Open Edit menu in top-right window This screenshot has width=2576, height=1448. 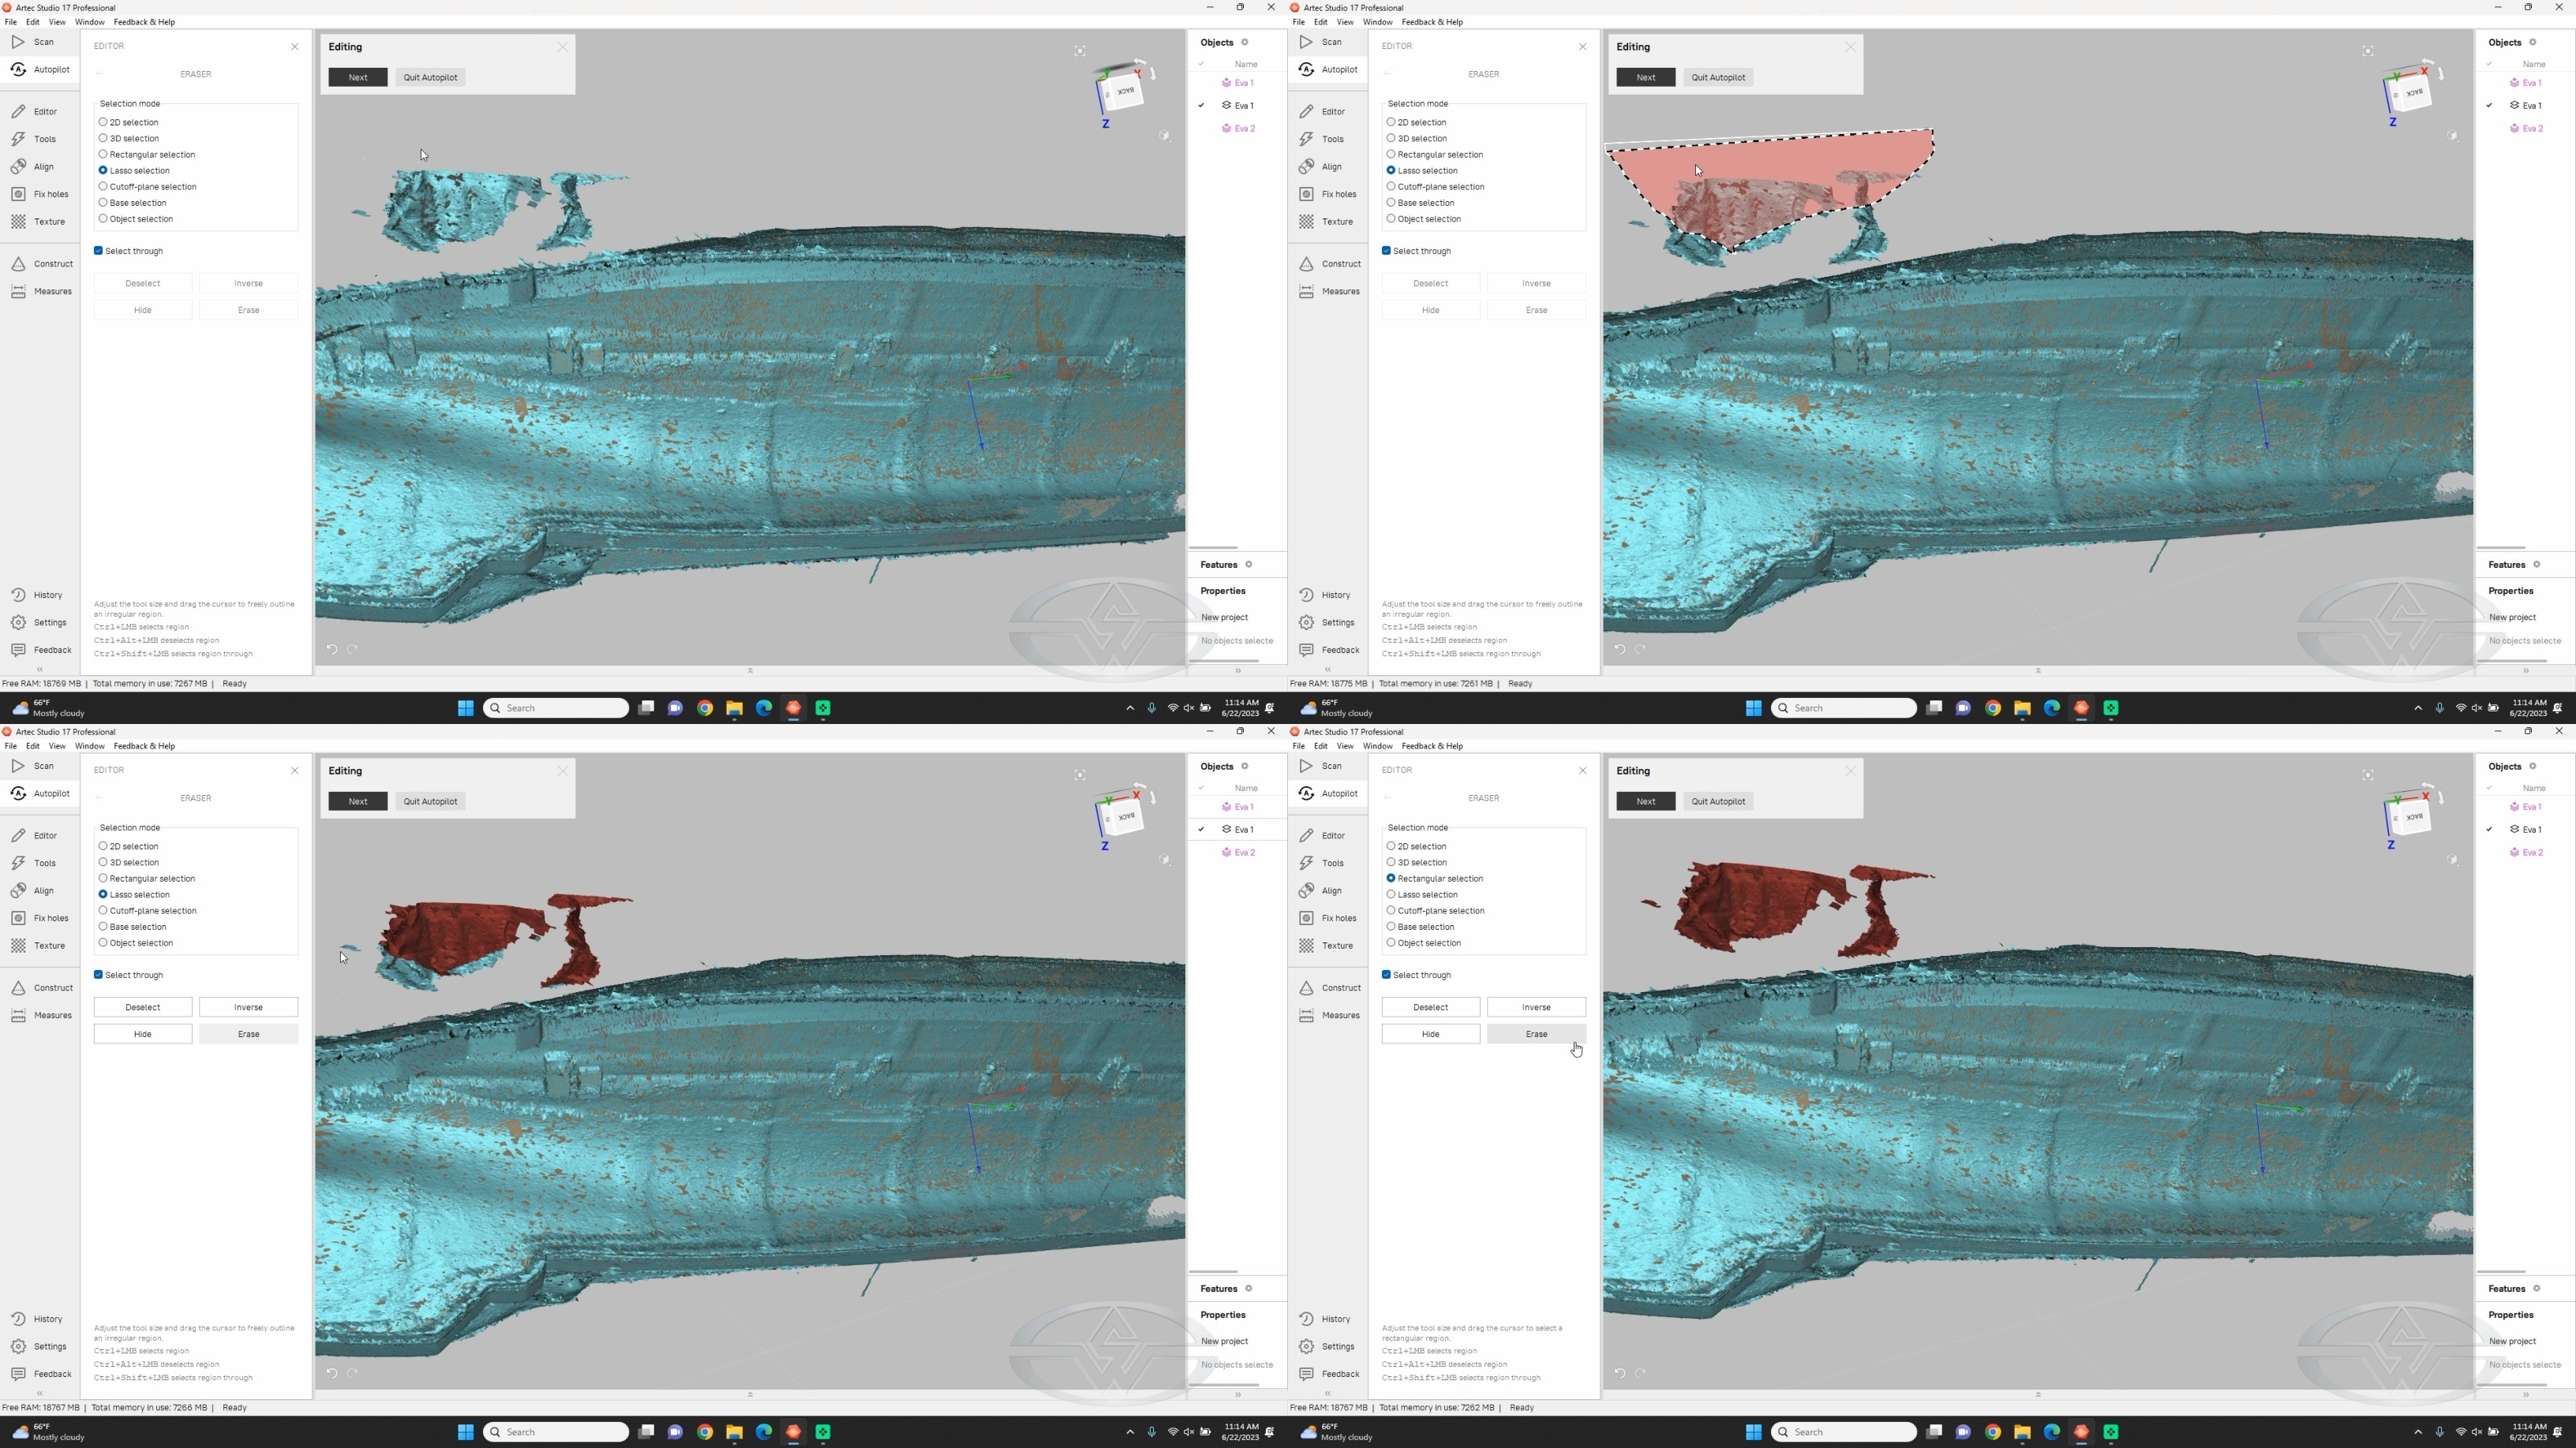pos(1320,22)
